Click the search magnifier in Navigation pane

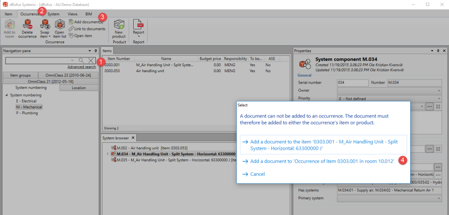tap(81, 60)
